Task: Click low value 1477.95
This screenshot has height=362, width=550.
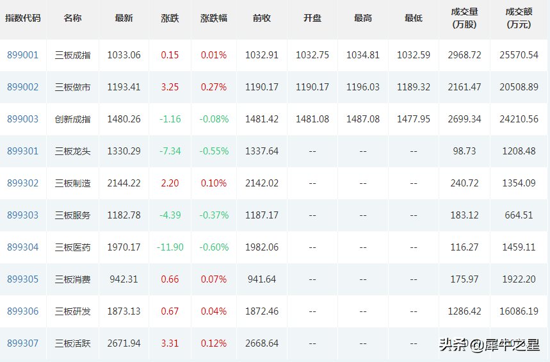Action: coord(414,119)
